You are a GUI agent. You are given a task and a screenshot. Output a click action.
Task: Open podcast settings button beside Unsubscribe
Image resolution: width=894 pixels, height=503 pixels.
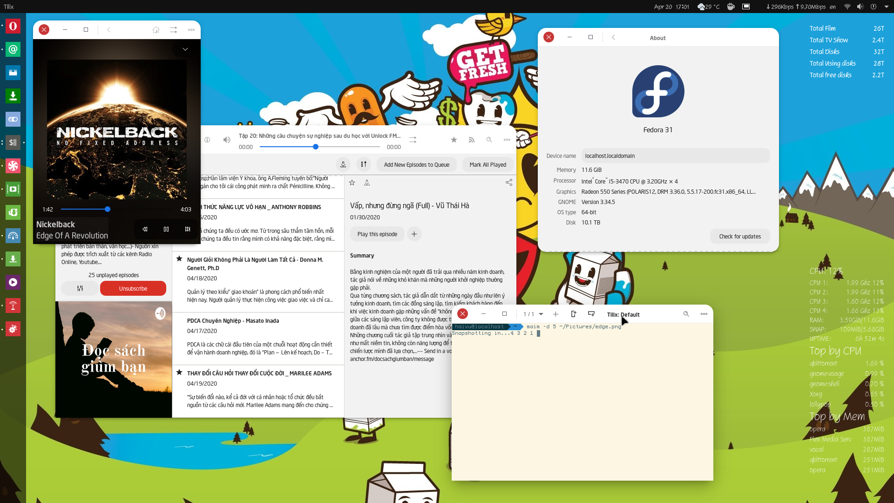(80, 288)
